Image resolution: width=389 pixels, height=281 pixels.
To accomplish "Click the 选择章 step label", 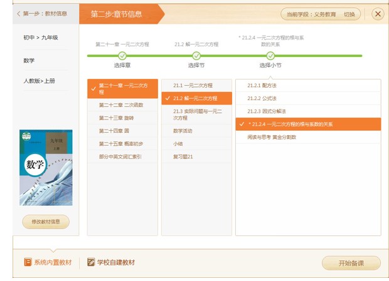I will click(x=122, y=65).
